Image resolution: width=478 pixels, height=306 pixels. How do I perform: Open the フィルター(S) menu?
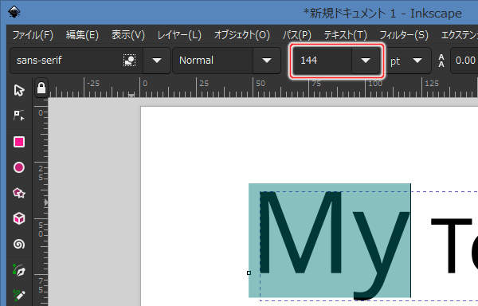point(404,35)
